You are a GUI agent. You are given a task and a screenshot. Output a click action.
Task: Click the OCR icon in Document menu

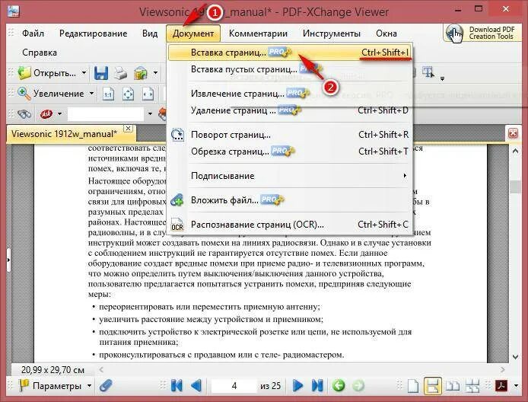(x=177, y=225)
